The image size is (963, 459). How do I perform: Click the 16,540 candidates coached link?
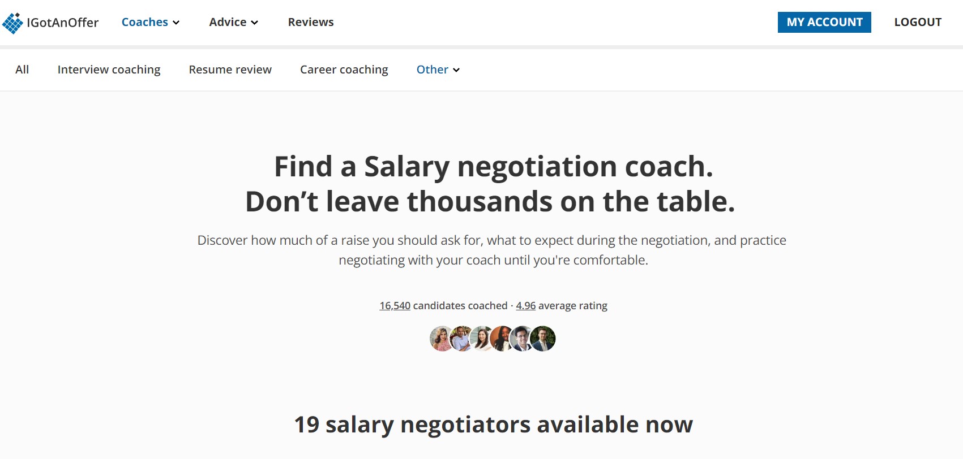pos(395,306)
